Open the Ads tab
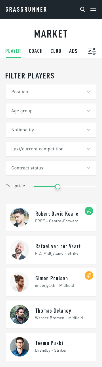The height and width of the screenshot is (367, 102). pos(73,51)
